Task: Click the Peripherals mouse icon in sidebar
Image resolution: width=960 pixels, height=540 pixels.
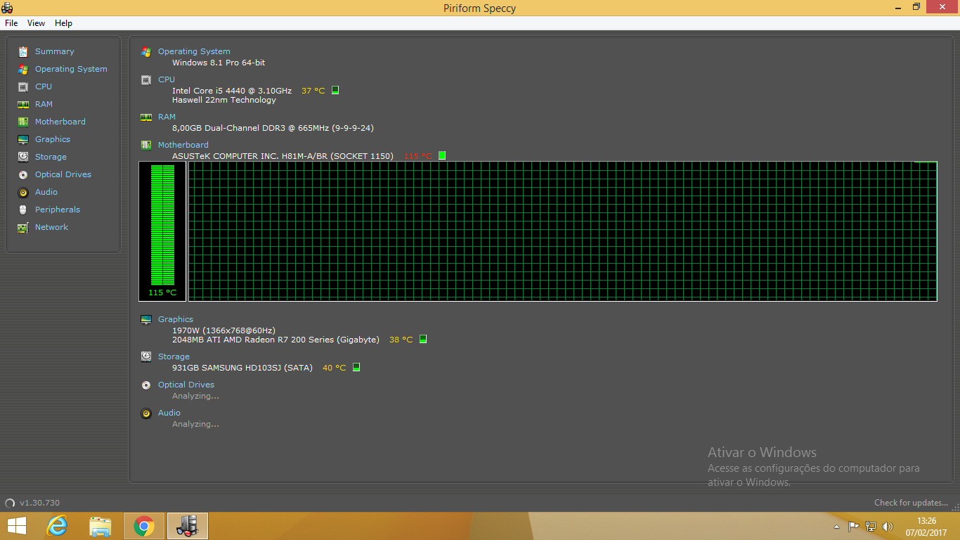Action: click(x=23, y=210)
